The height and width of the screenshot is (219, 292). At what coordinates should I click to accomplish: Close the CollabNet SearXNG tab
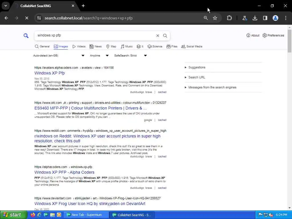tap(73, 6)
